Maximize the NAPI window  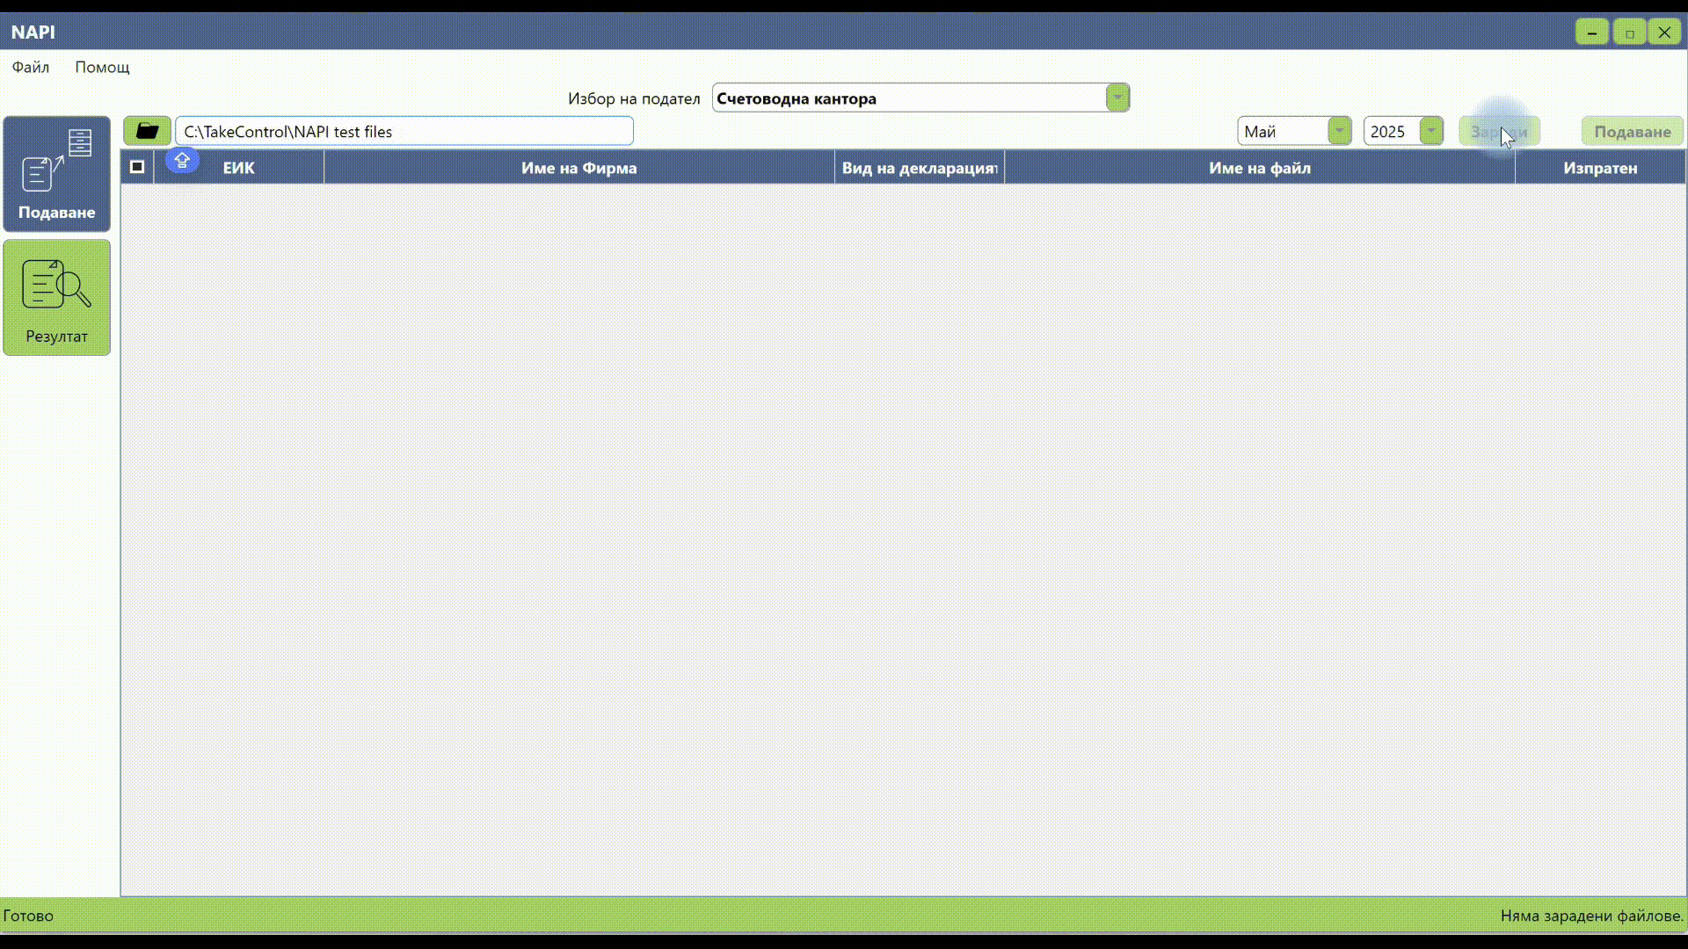coord(1629,33)
